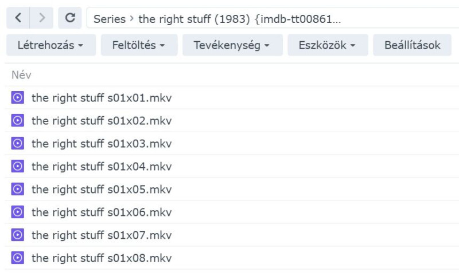The image size is (459, 280).
Task: Click the path address bar field
Action: click(x=273, y=18)
